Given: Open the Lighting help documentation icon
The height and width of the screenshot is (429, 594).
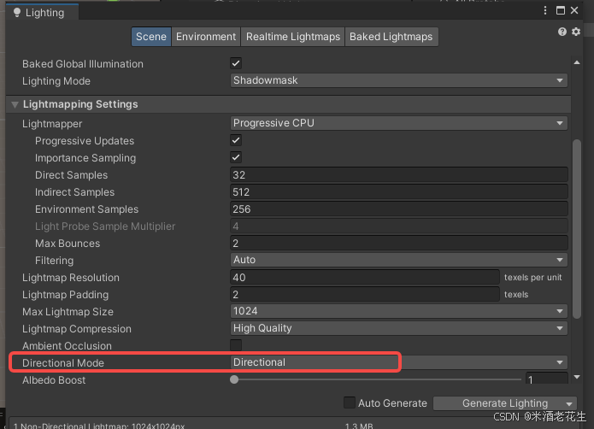Looking at the screenshot, I should pos(562,32).
